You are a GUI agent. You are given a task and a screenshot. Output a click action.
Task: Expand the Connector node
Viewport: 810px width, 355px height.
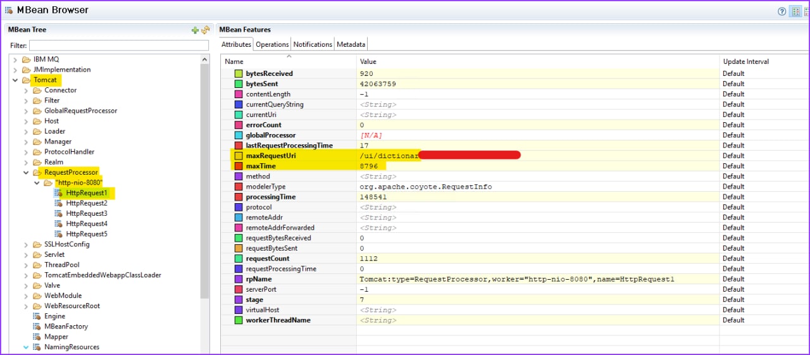click(x=26, y=90)
